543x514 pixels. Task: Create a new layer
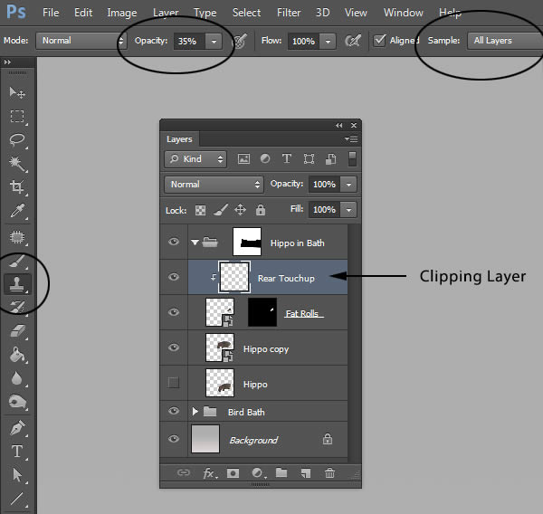tap(306, 473)
